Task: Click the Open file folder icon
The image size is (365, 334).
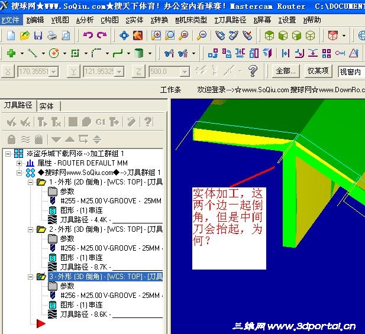Action: (25, 35)
